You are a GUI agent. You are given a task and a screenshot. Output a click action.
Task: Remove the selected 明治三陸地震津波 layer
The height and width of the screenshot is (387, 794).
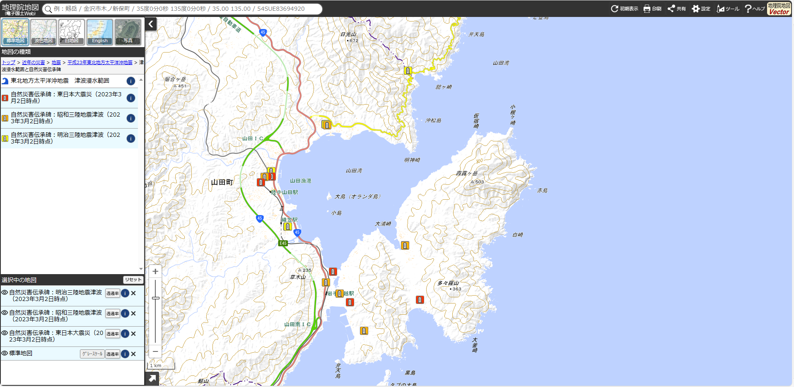tap(133, 293)
